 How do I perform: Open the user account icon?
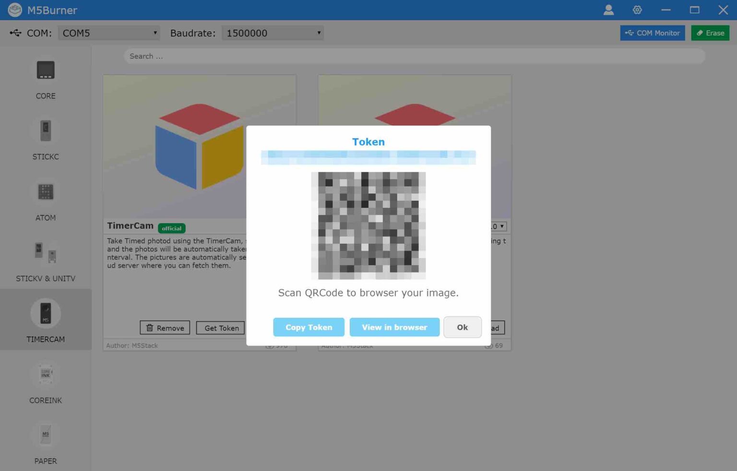tap(608, 10)
